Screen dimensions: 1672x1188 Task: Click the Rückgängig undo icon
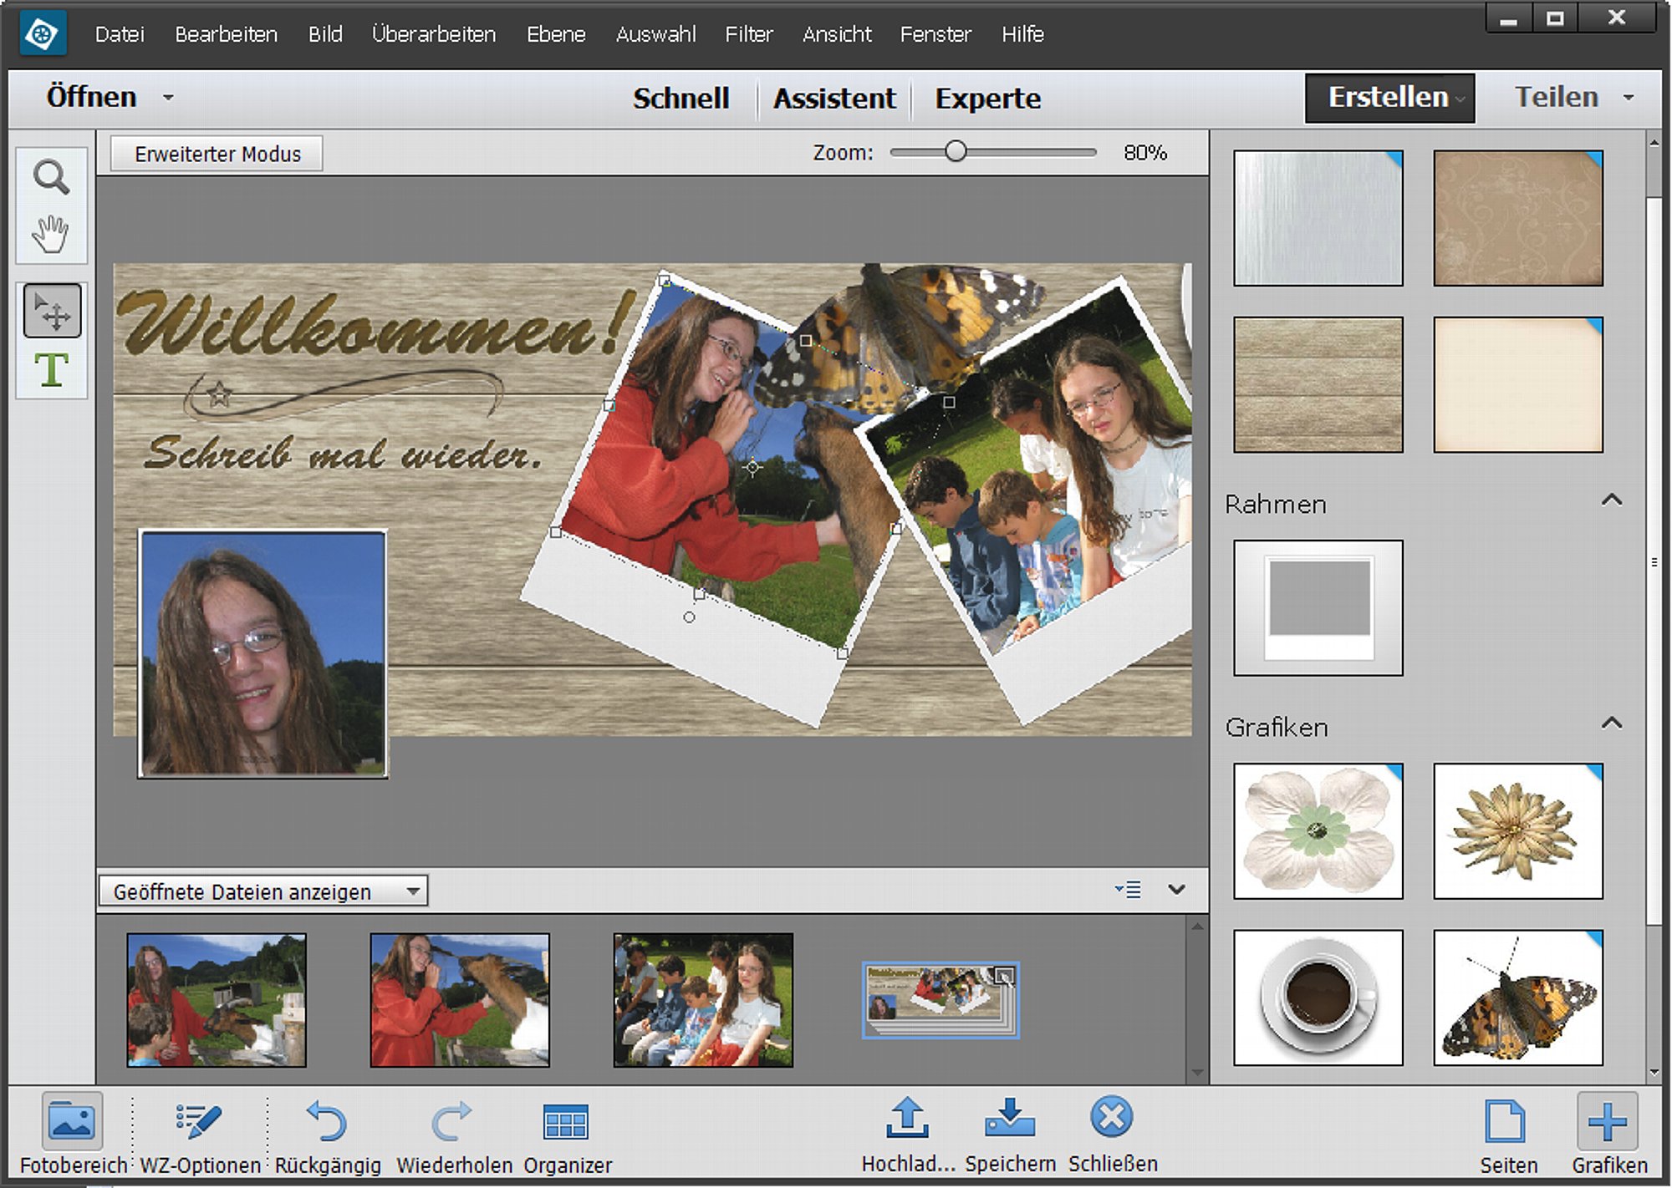tap(327, 1120)
